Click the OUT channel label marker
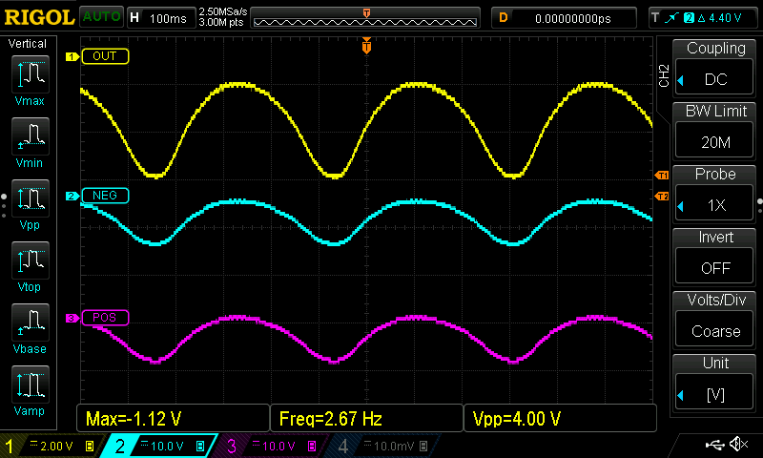Image resolution: width=763 pixels, height=458 pixels. [104, 56]
